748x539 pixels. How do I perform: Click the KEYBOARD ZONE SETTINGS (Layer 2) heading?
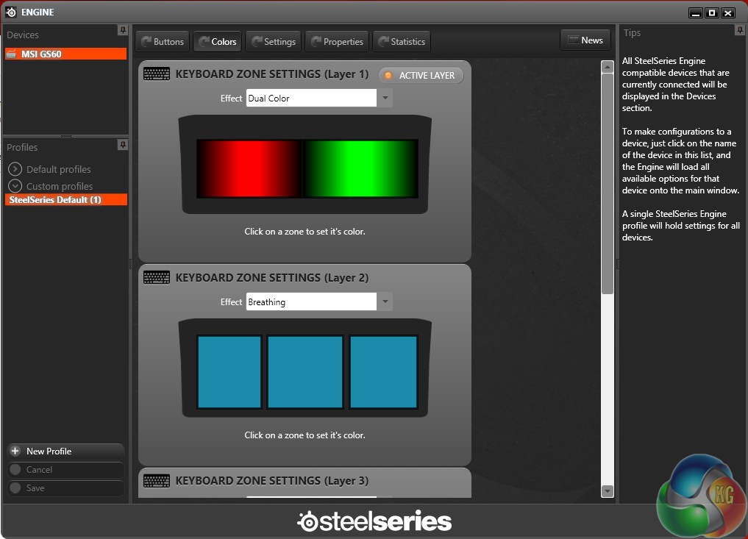[272, 278]
